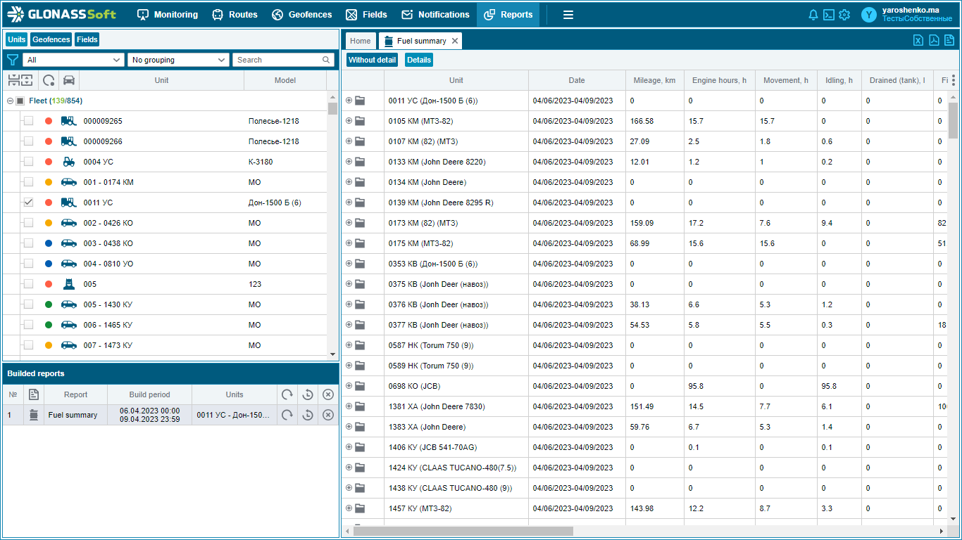This screenshot has height=540, width=962.
Task: Open the Fields section in top menu
Action: 366,15
